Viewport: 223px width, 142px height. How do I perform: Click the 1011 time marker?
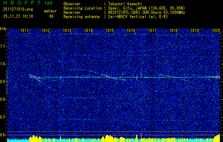24,31
